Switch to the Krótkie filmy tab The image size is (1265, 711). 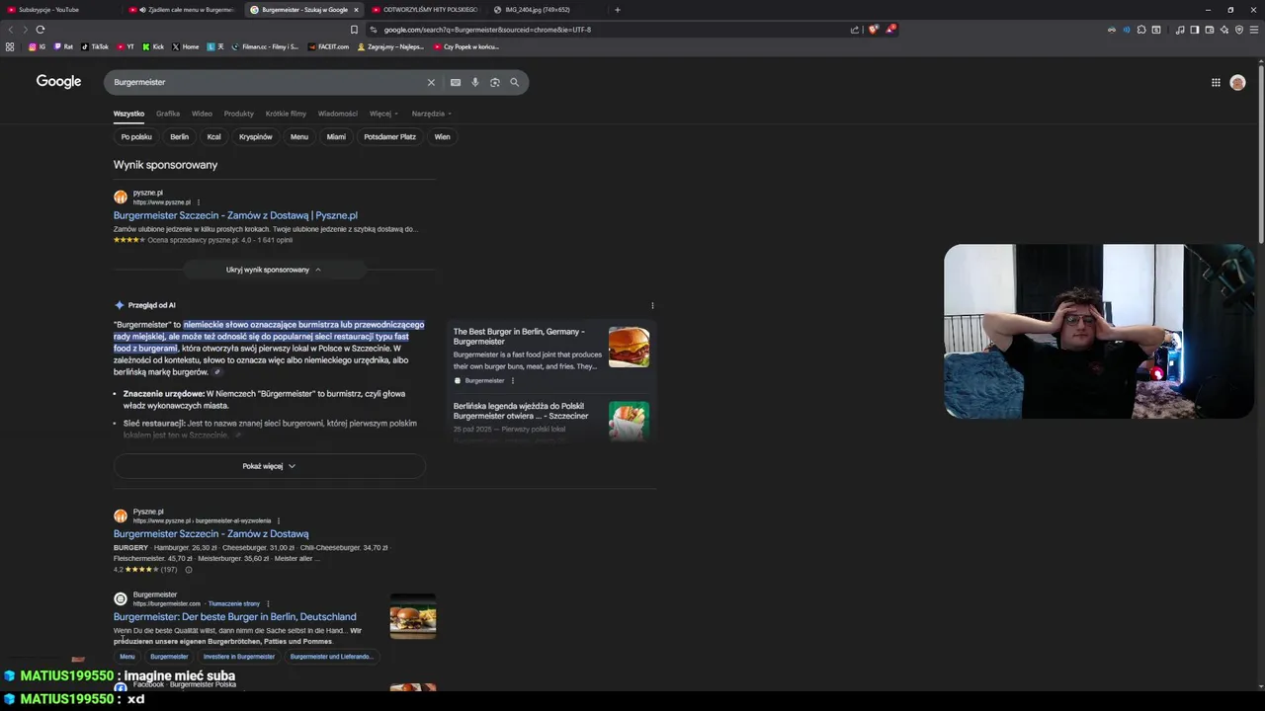[x=286, y=114]
